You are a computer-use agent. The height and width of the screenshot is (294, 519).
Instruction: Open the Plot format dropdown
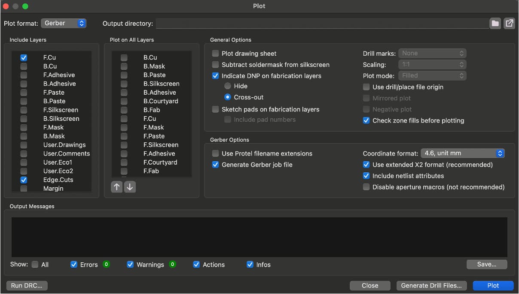64,24
